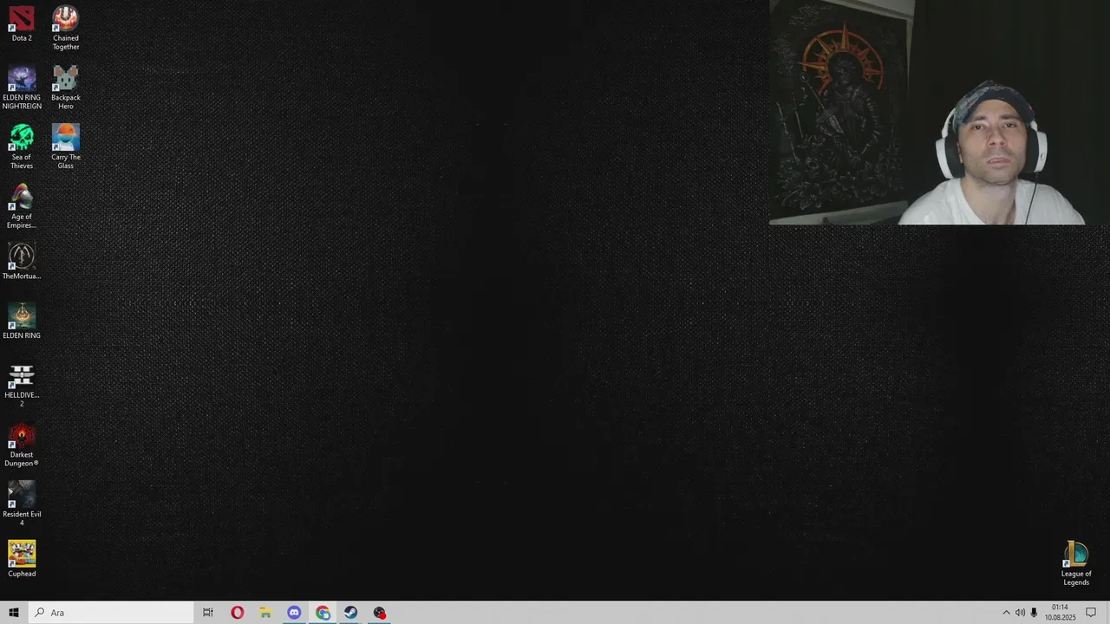Click the Ara taskbar search box
1110x624 pixels.
(x=111, y=613)
